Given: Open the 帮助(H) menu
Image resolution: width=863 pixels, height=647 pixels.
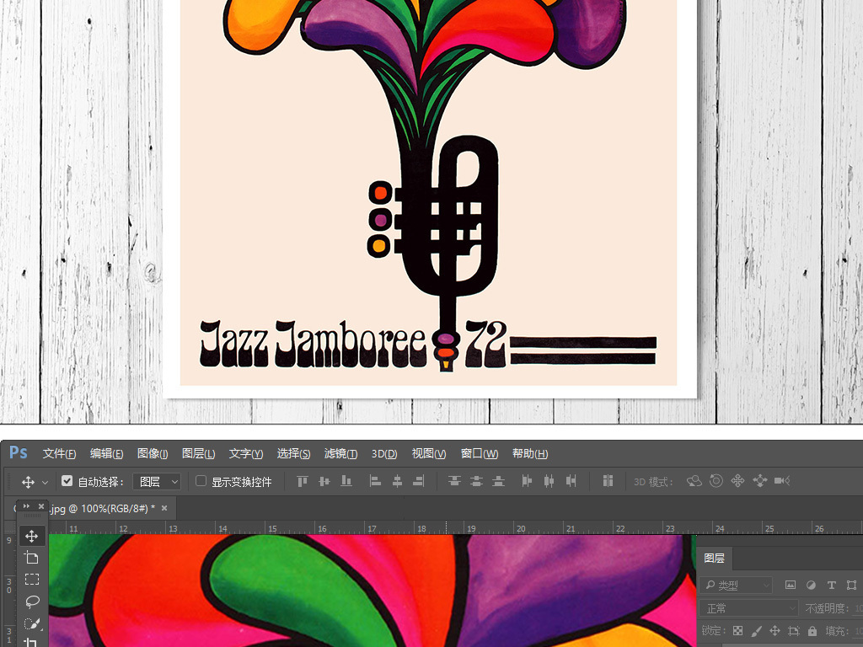Looking at the screenshot, I should (530, 453).
